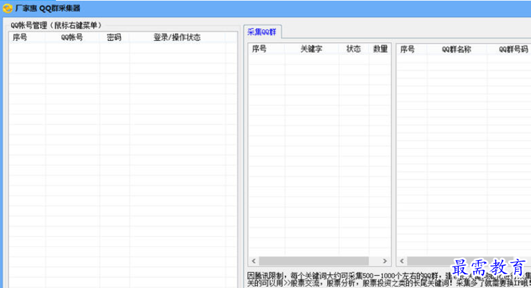Click the QQ帐号管理 group label
Viewport: 531px width, 288px height.
click(56, 25)
